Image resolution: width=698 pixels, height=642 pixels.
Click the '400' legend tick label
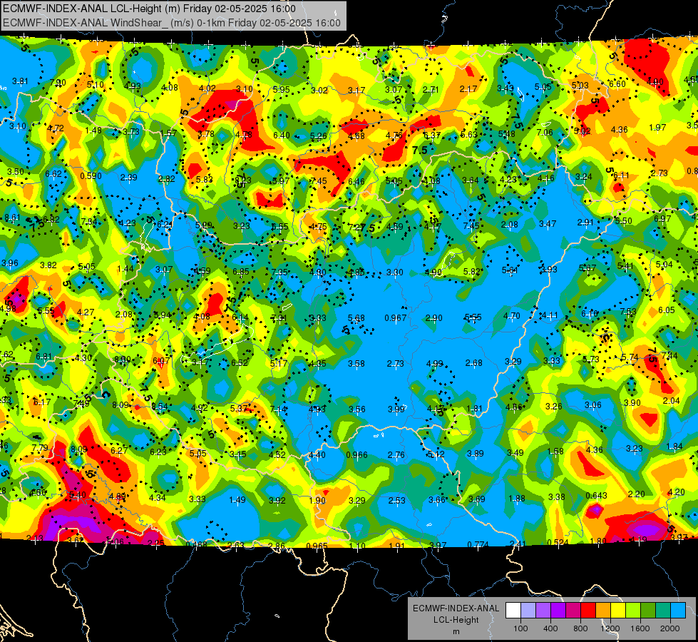(x=550, y=628)
